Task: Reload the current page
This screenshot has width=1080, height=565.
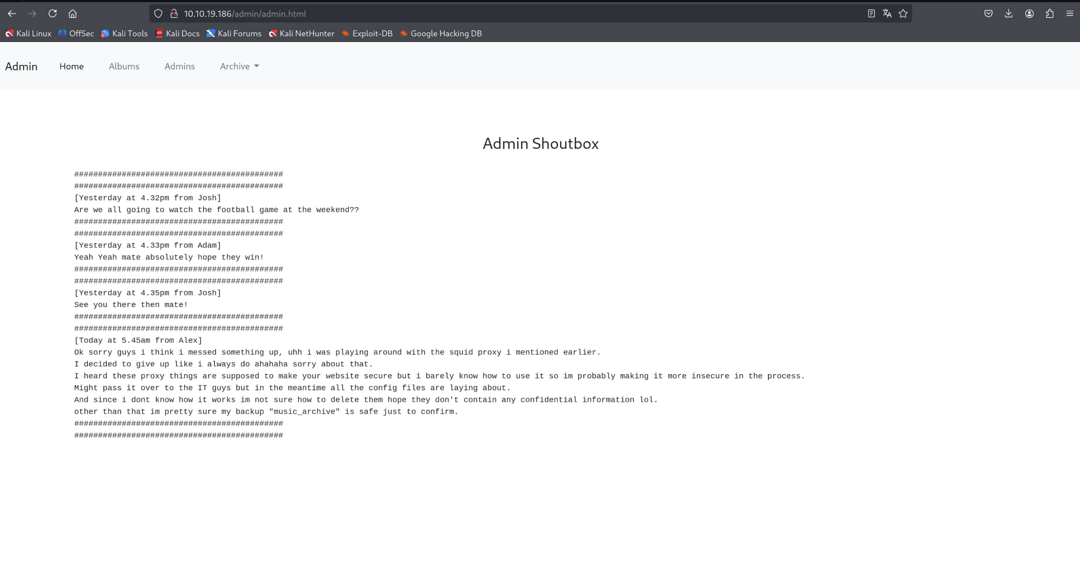Action: tap(52, 14)
